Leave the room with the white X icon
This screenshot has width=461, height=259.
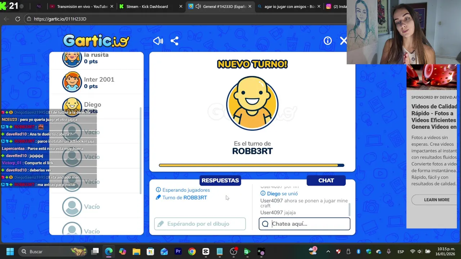343,41
